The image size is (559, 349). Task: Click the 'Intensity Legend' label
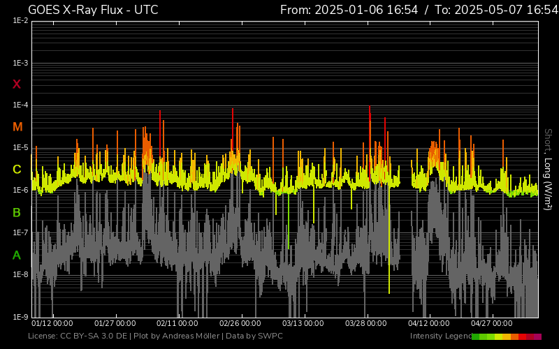point(441,336)
